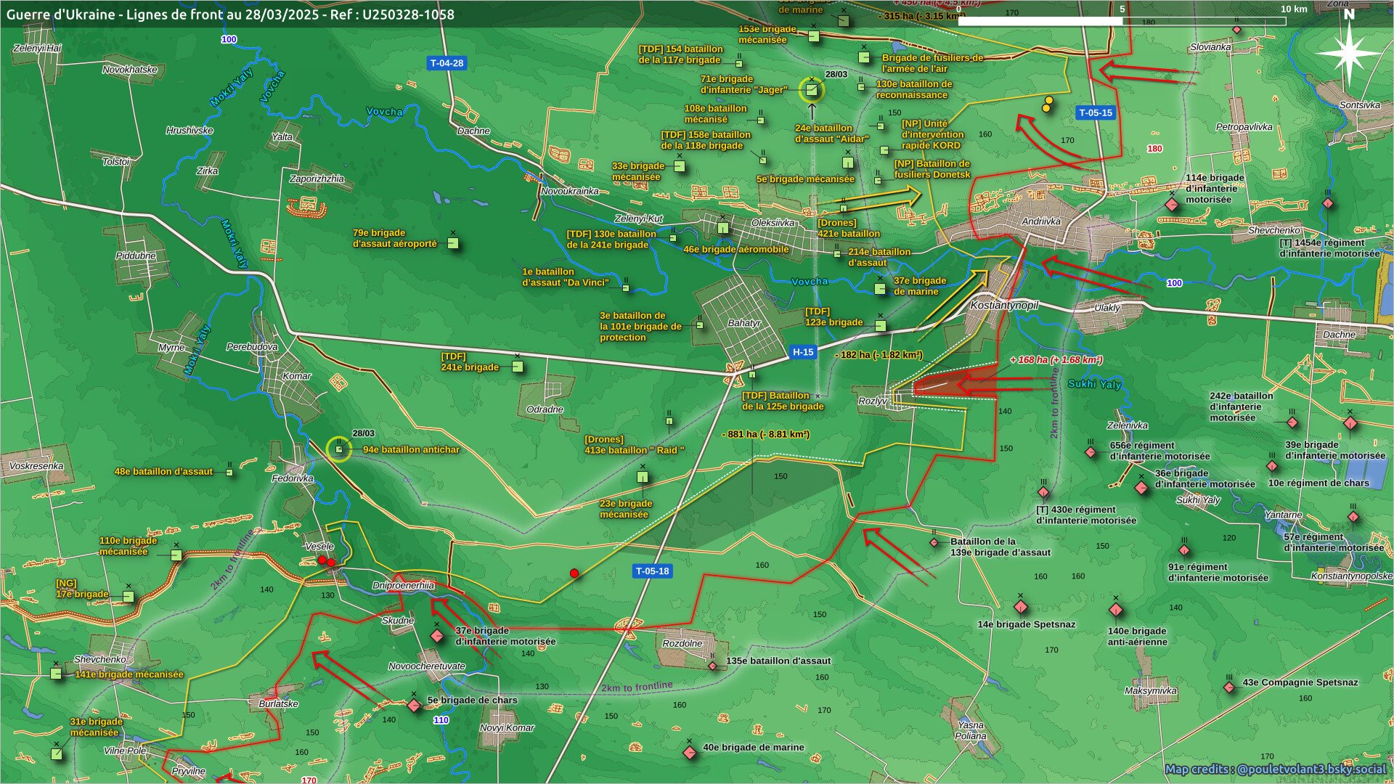The height and width of the screenshot is (784, 1394).
Task: Click the T-05-18 road shield
Action: click(652, 571)
